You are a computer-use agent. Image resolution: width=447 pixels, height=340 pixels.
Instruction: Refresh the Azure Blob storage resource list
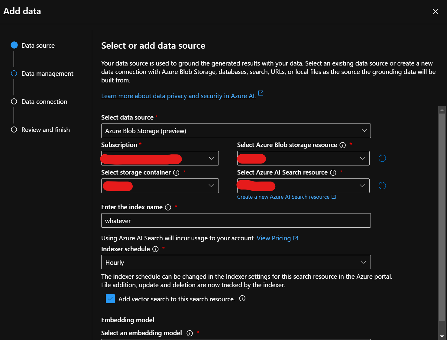(382, 158)
